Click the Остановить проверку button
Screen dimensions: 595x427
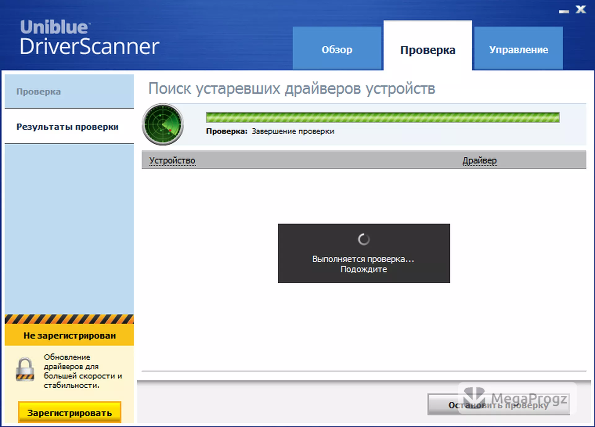pos(498,404)
